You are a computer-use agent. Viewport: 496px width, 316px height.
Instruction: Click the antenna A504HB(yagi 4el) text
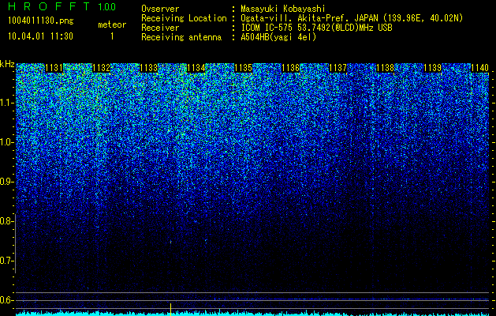pos(278,37)
